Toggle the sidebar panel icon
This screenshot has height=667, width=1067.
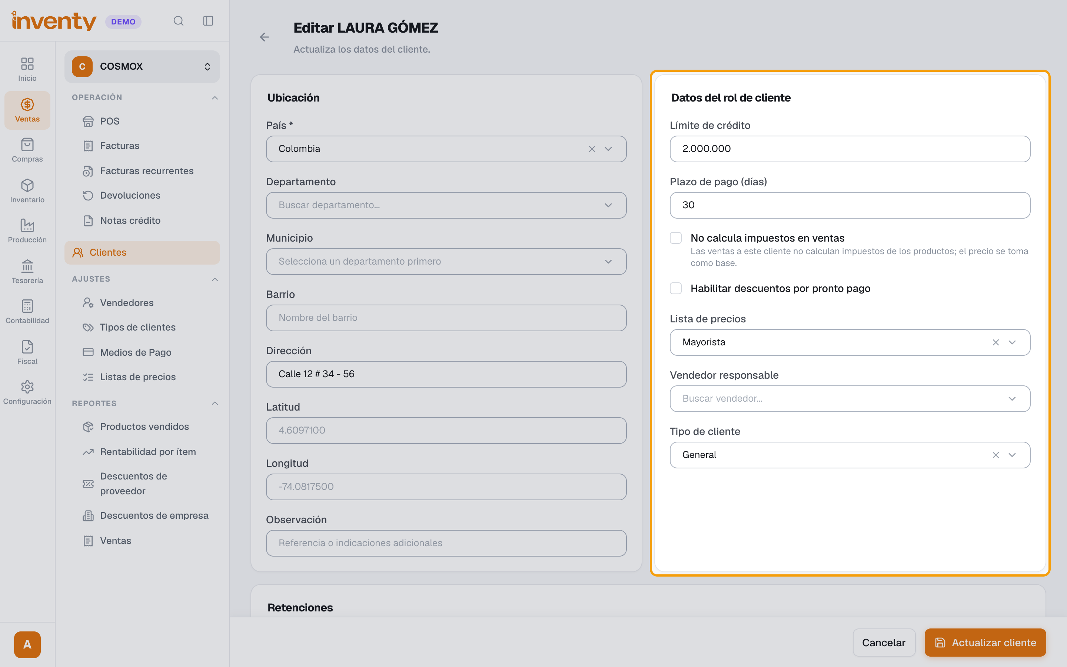tap(208, 21)
